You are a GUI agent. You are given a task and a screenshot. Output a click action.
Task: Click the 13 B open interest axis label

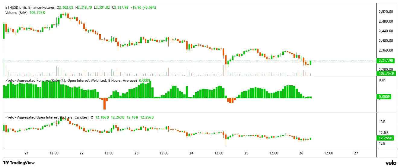click(382, 122)
